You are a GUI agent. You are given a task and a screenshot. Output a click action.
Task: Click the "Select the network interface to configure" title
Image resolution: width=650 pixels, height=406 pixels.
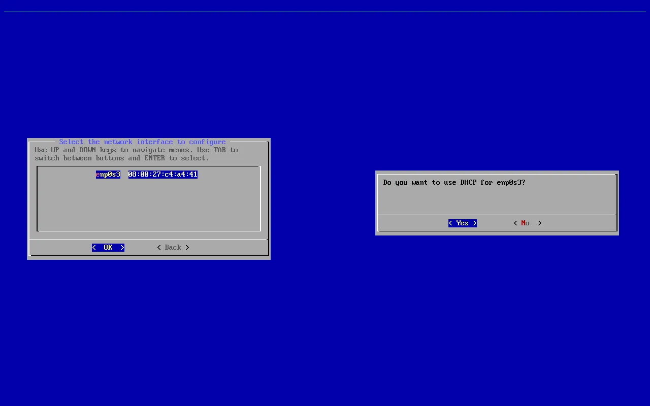coord(142,142)
